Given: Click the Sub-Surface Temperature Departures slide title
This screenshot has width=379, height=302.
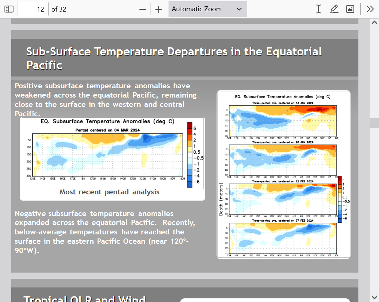Looking at the screenshot, I should pos(174,58).
